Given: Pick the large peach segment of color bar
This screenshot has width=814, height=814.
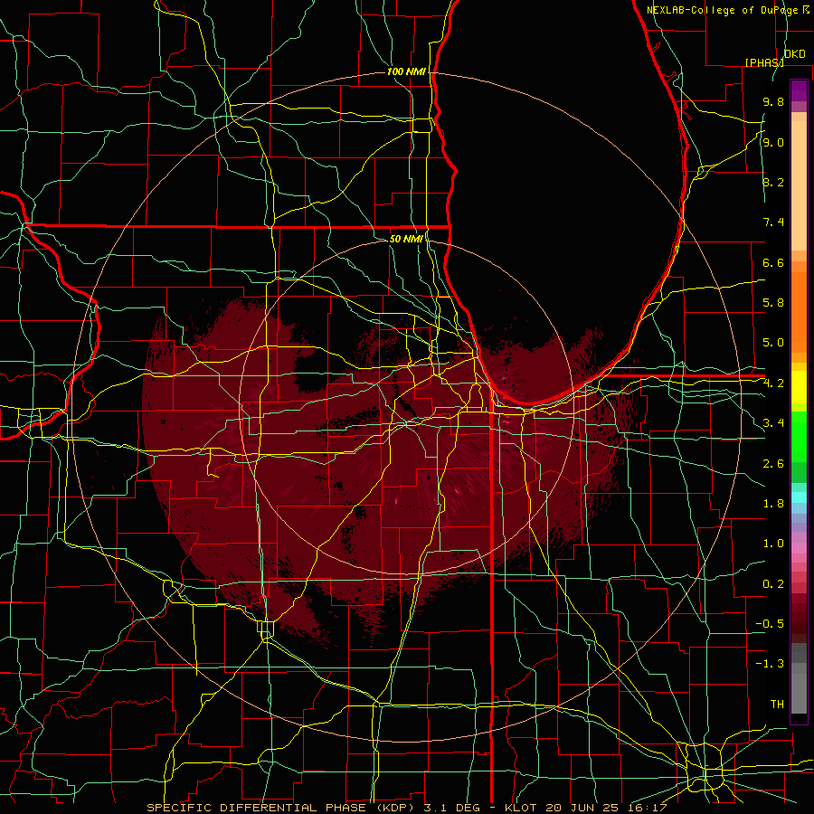Looking at the screenshot, I should [x=799, y=185].
